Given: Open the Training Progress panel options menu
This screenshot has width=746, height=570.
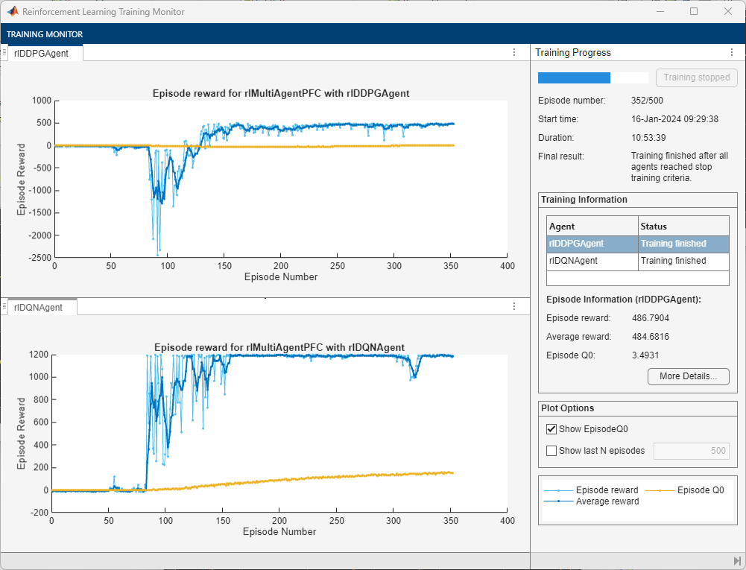Looking at the screenshot, I should 732,52.
